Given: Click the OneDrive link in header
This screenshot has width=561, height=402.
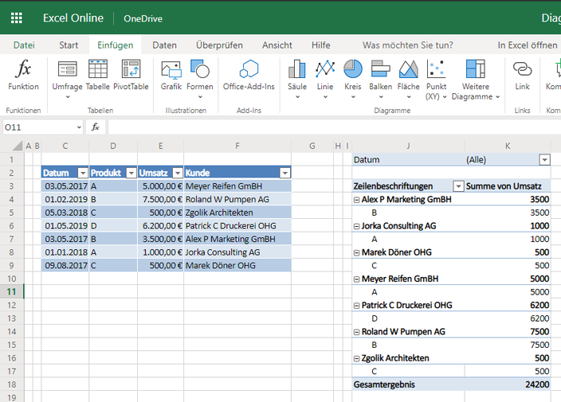Looking at the screenshot, I should (143, 18).
